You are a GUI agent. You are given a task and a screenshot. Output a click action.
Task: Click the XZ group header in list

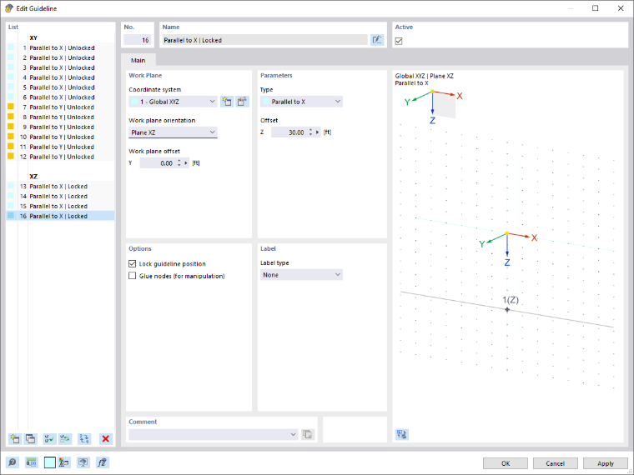33,177
